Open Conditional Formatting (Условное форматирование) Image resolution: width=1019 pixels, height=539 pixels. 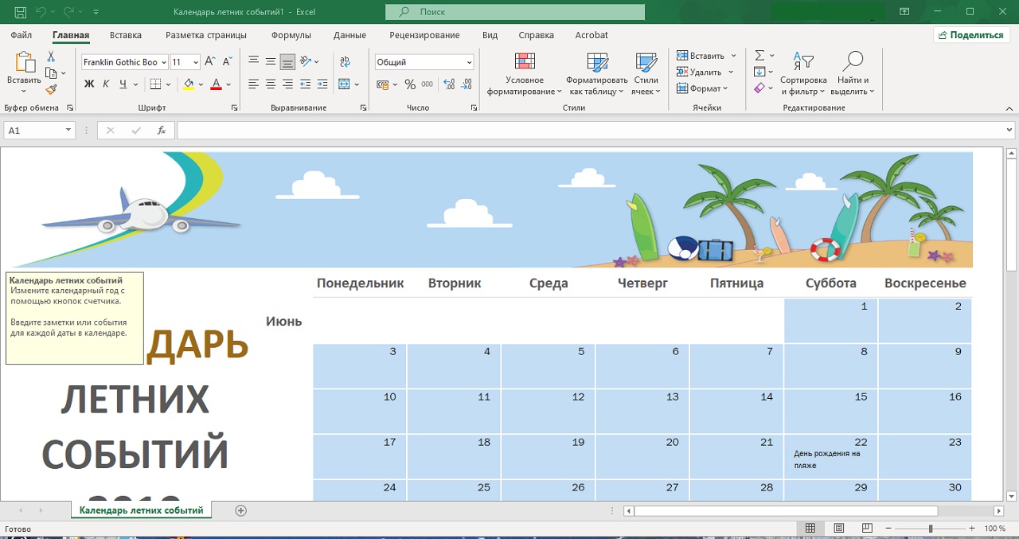click(x=525, y=74)
